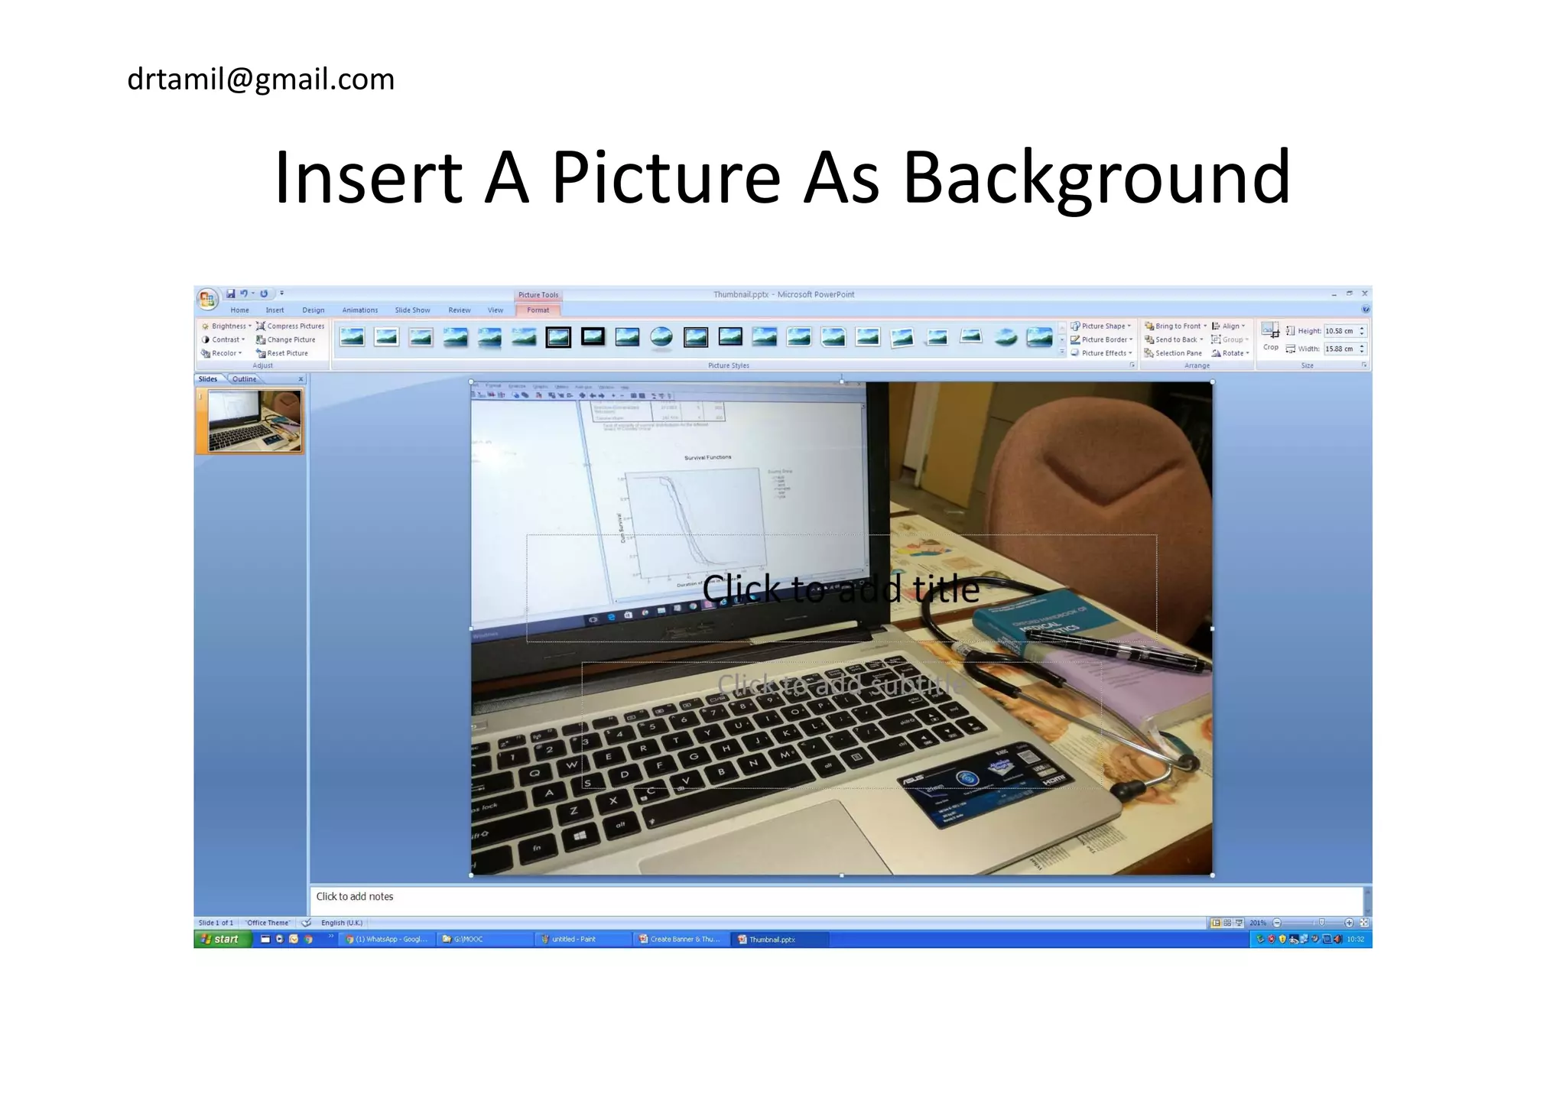Click the zoom in plus button
The image size is (1566, 1107).
tap(1349, 923)
